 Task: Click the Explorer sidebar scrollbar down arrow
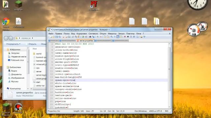[28, 89]
